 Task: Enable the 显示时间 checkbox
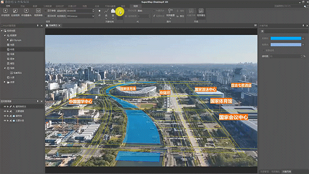point(46,16)
